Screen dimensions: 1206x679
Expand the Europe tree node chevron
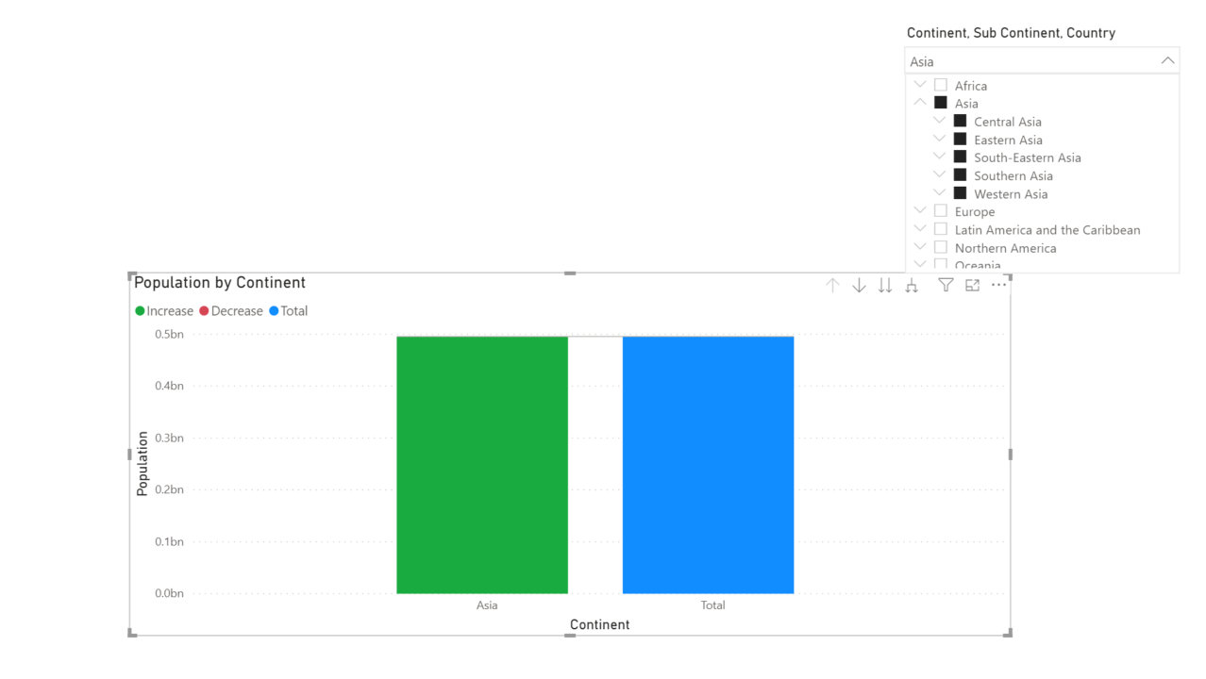[x=920, y=211]
